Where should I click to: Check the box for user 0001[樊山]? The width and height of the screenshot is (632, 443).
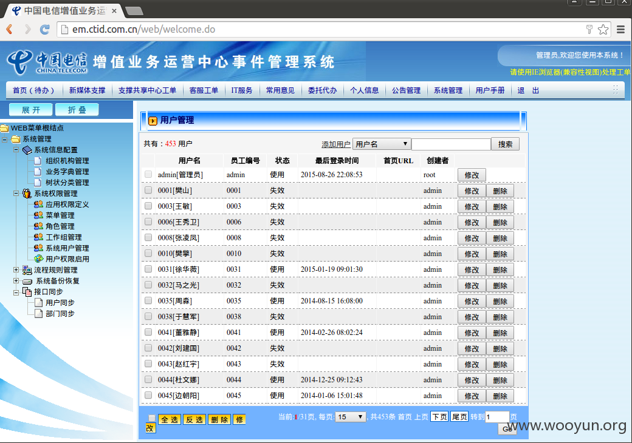click(x=148, y=190)
